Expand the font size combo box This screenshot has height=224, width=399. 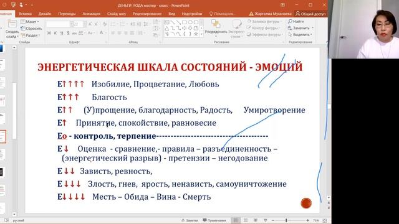(84, 24)
